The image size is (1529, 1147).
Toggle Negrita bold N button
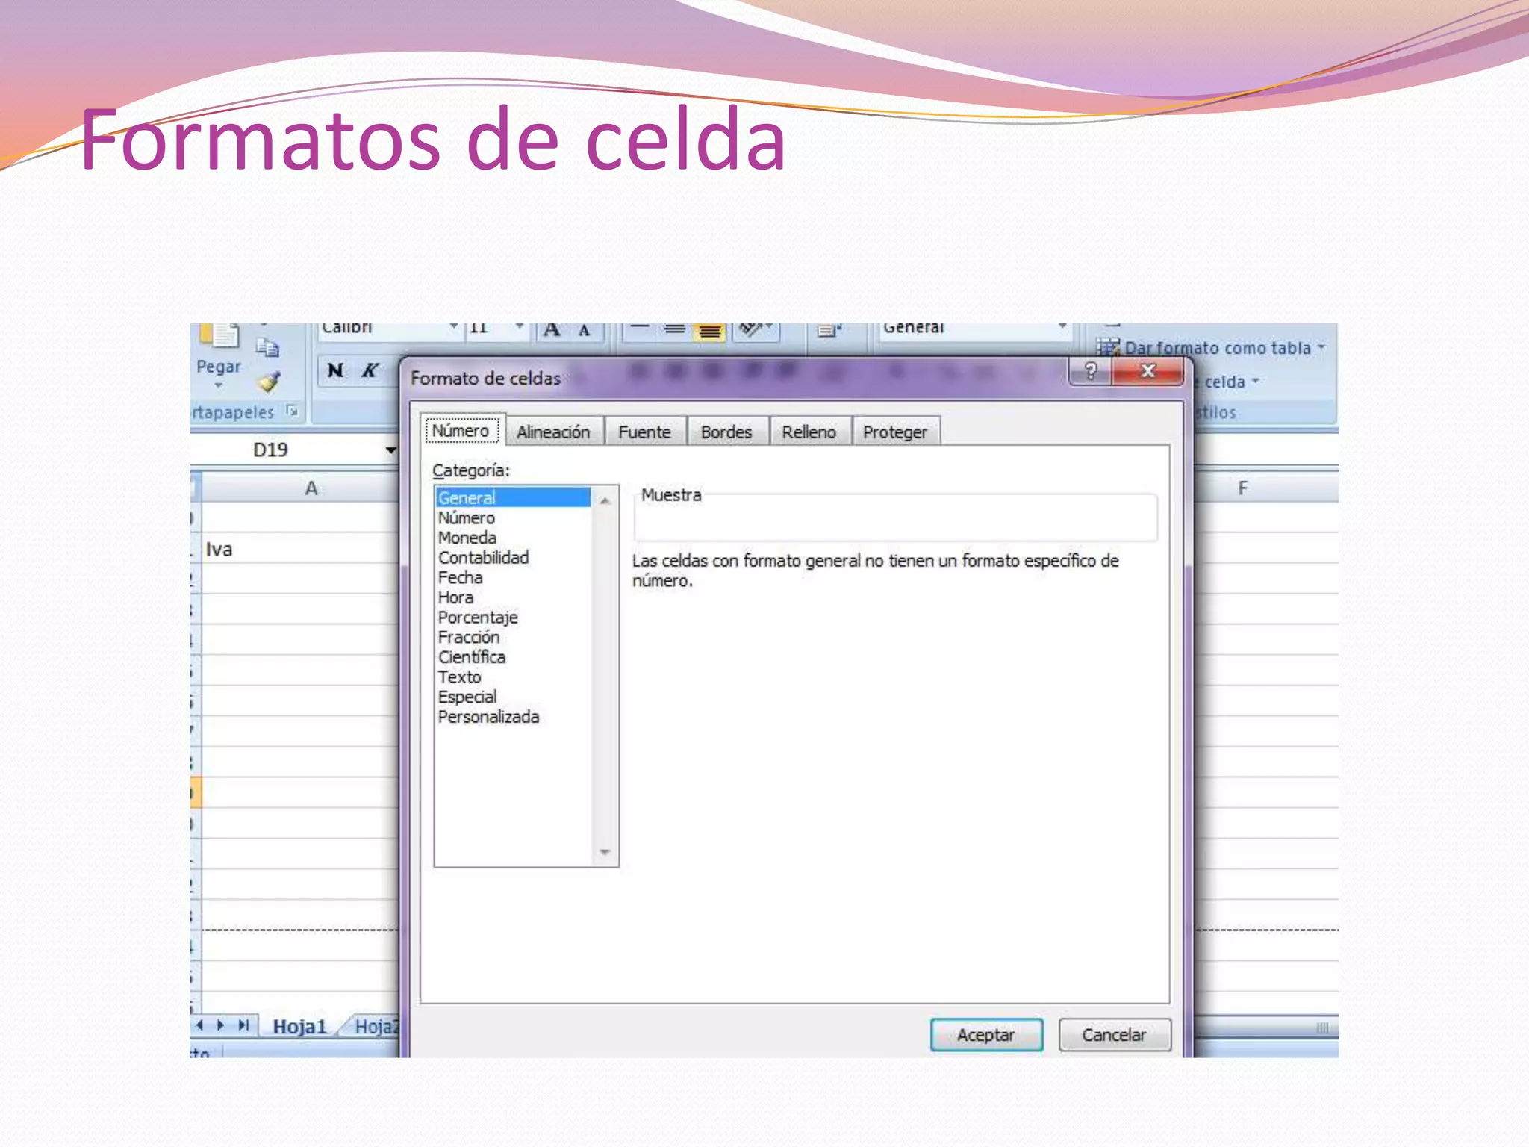click(x=335, y=370)
